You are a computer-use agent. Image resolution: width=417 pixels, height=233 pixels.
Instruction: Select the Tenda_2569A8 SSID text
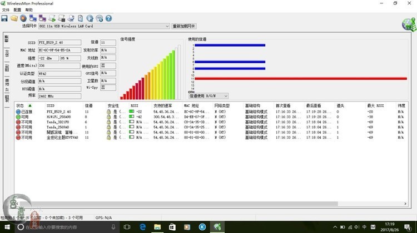[x=58, y=127]
